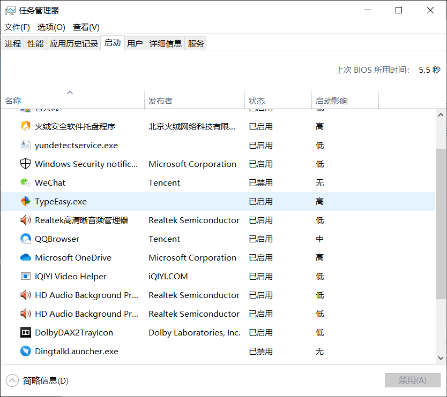
Task: Switch to the 进程 tab
Action: tap(13, 43)
